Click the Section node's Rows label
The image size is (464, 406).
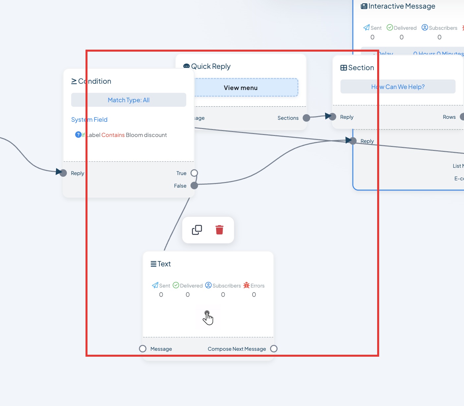[449, 117]
